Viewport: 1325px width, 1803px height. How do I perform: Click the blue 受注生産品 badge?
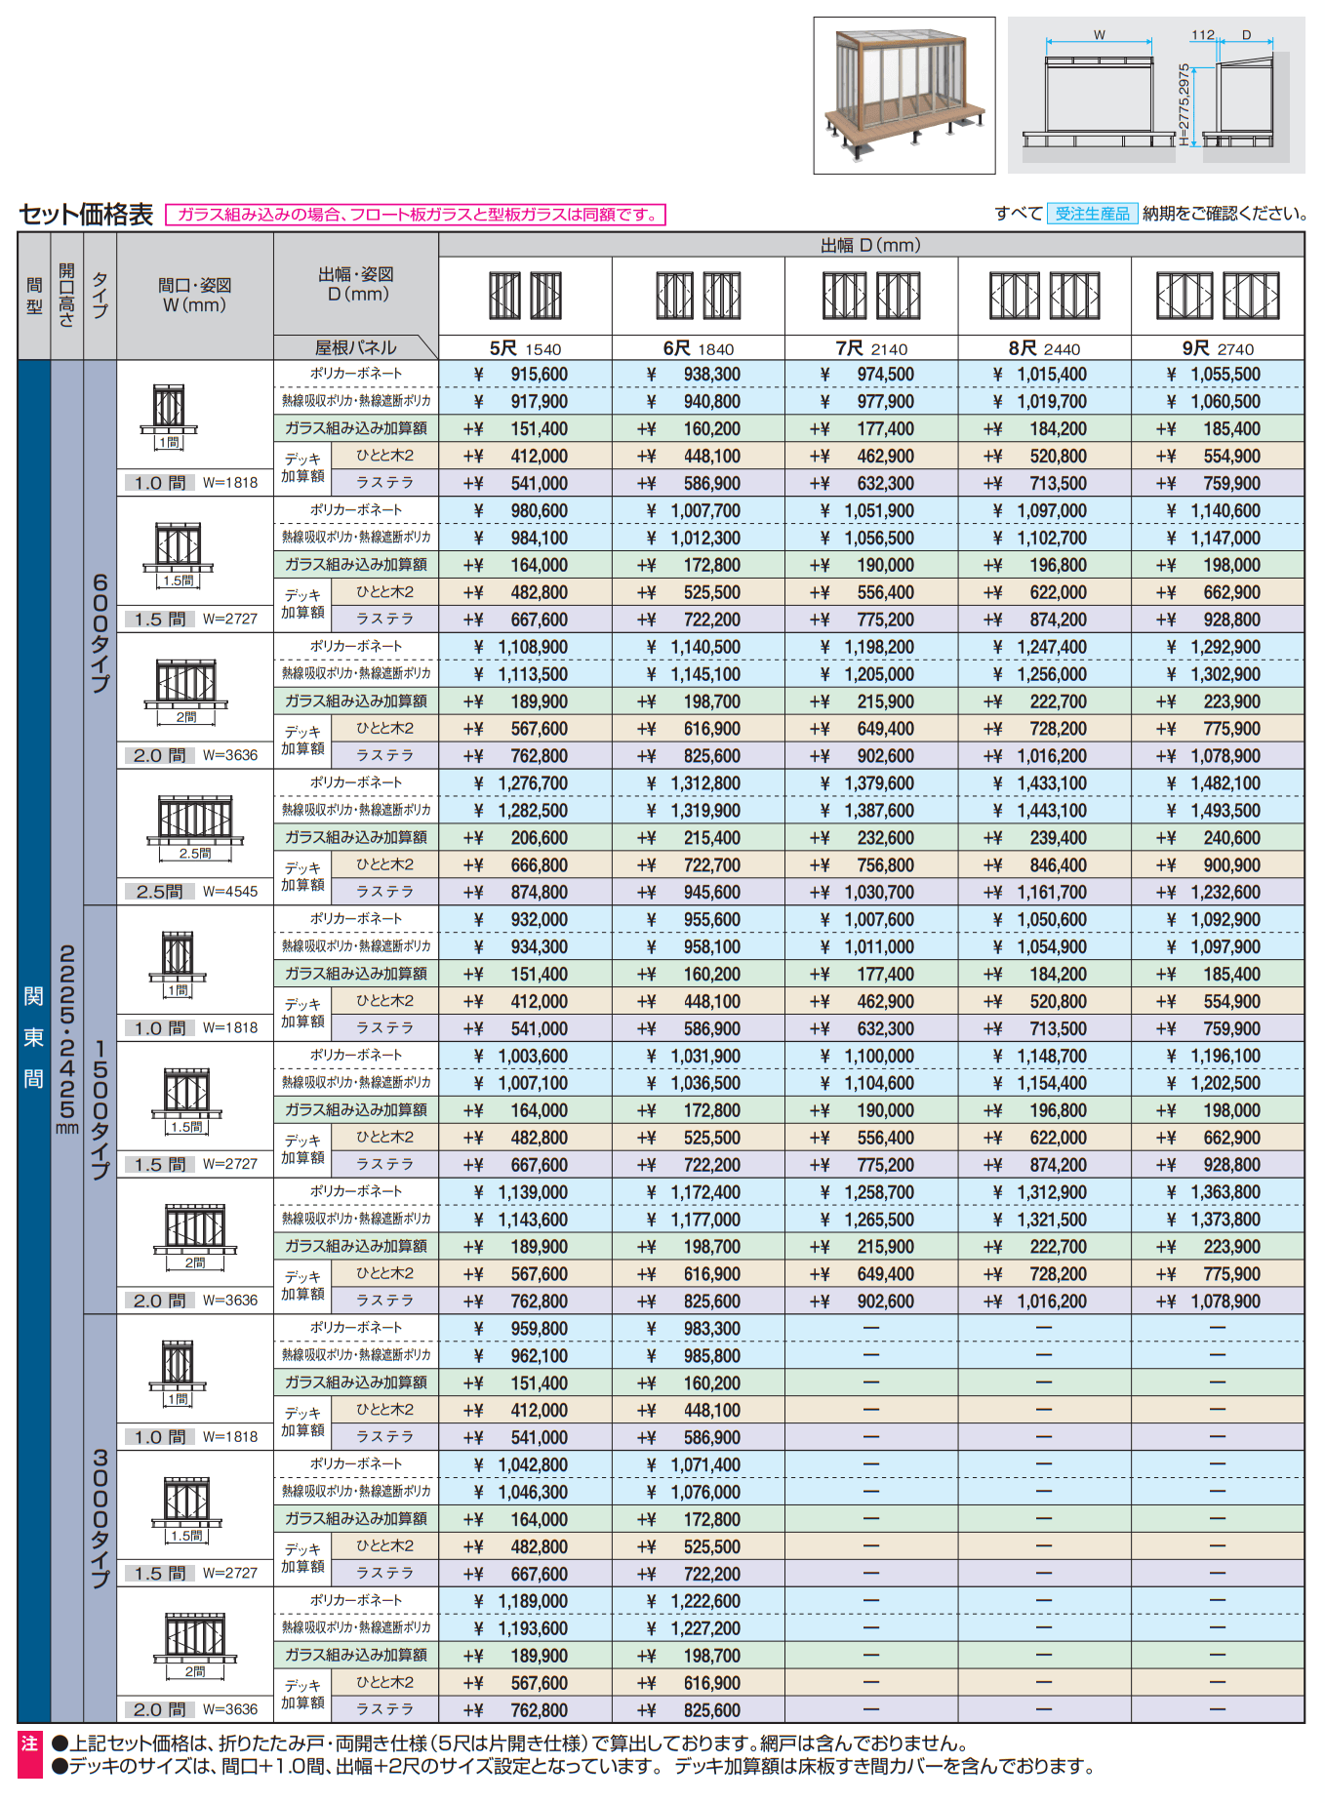point(1092,214)
